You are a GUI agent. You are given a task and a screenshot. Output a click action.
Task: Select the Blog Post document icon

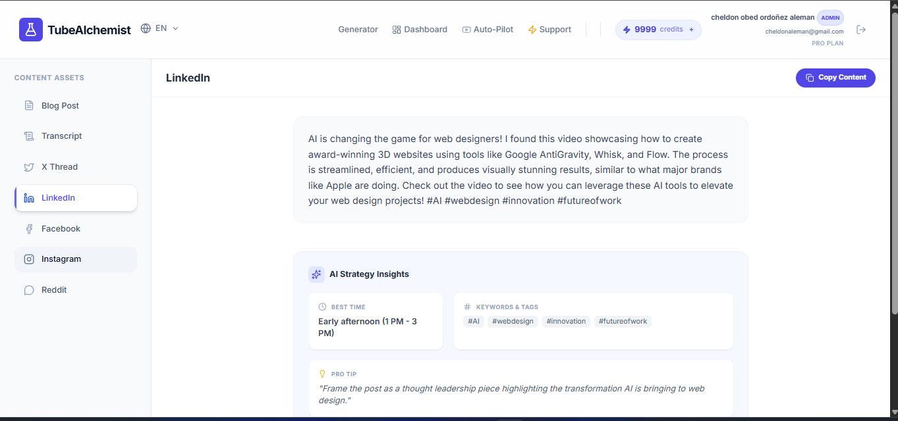29,105
